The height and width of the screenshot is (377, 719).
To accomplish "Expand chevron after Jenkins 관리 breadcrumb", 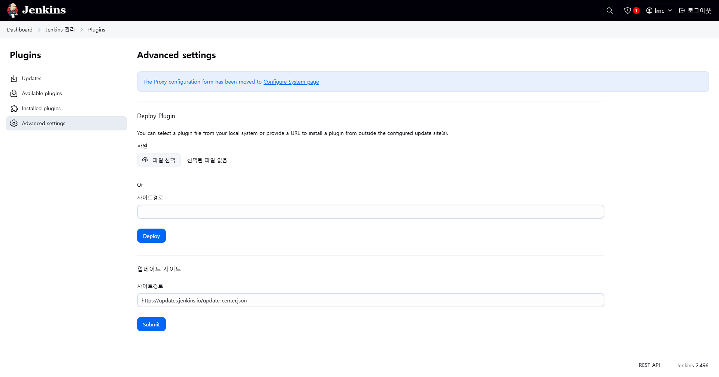I will pos(81,30).
